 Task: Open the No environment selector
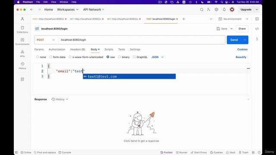[x=233, y=19]
